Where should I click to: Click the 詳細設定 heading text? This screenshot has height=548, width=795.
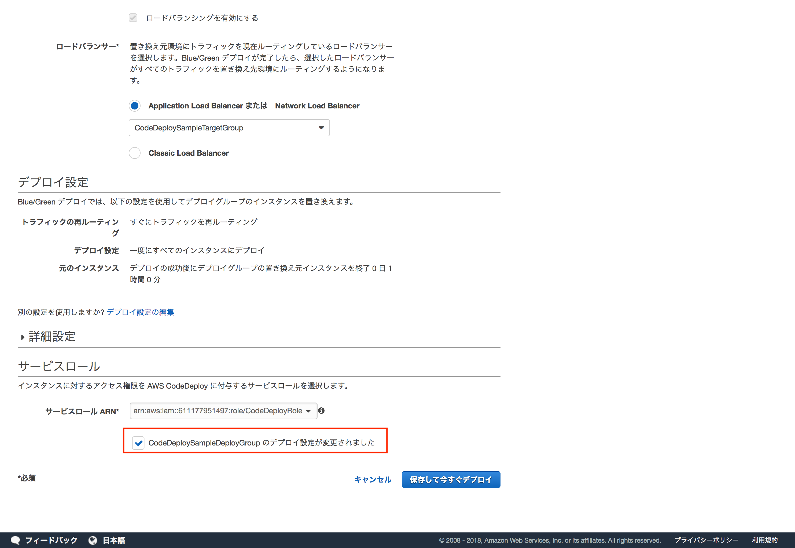click(52, 337)
